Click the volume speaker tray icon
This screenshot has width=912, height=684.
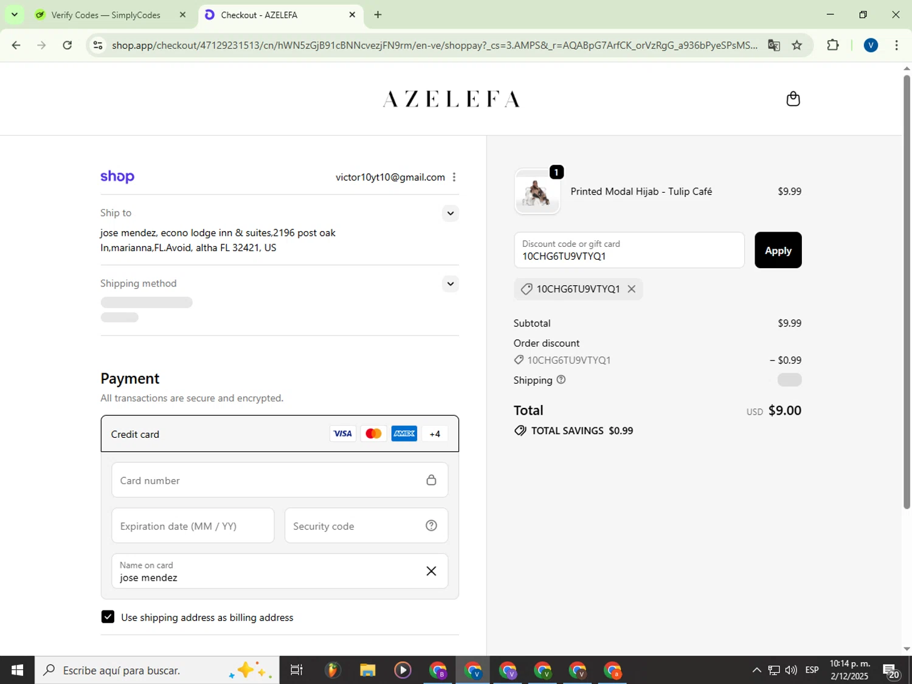(x=791, y=670)
